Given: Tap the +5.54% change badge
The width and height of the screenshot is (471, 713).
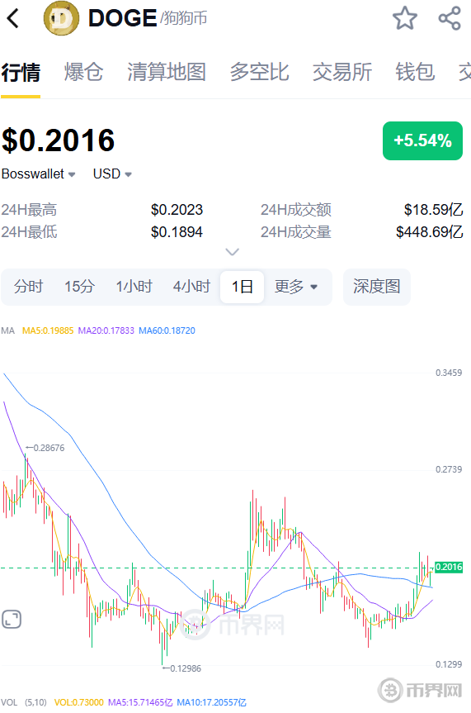Looking at the screenshot, I should [x=423, y=140].
